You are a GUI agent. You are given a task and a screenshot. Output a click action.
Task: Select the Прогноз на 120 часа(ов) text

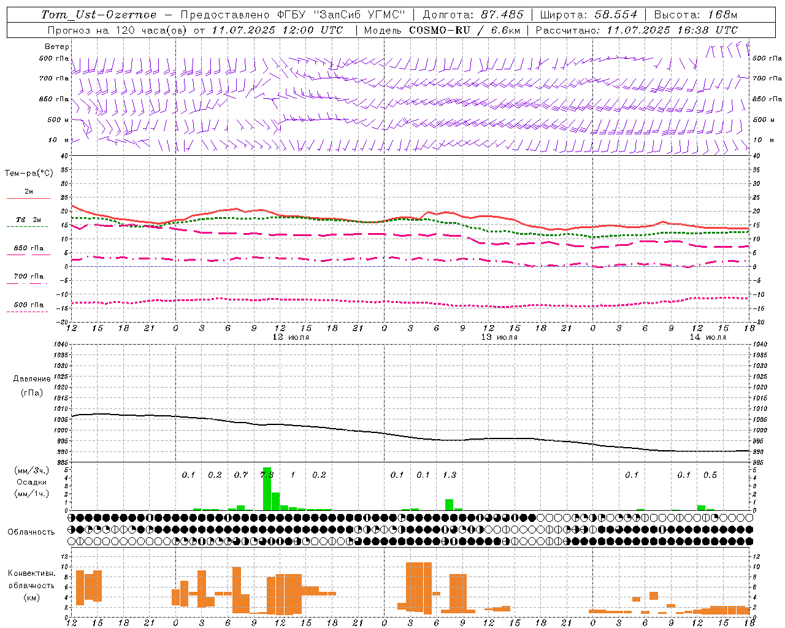(118, 30)
